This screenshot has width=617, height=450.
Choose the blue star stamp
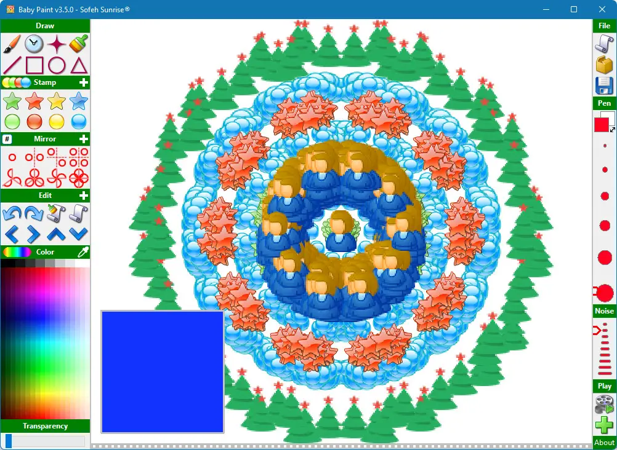tap(79, 101)
